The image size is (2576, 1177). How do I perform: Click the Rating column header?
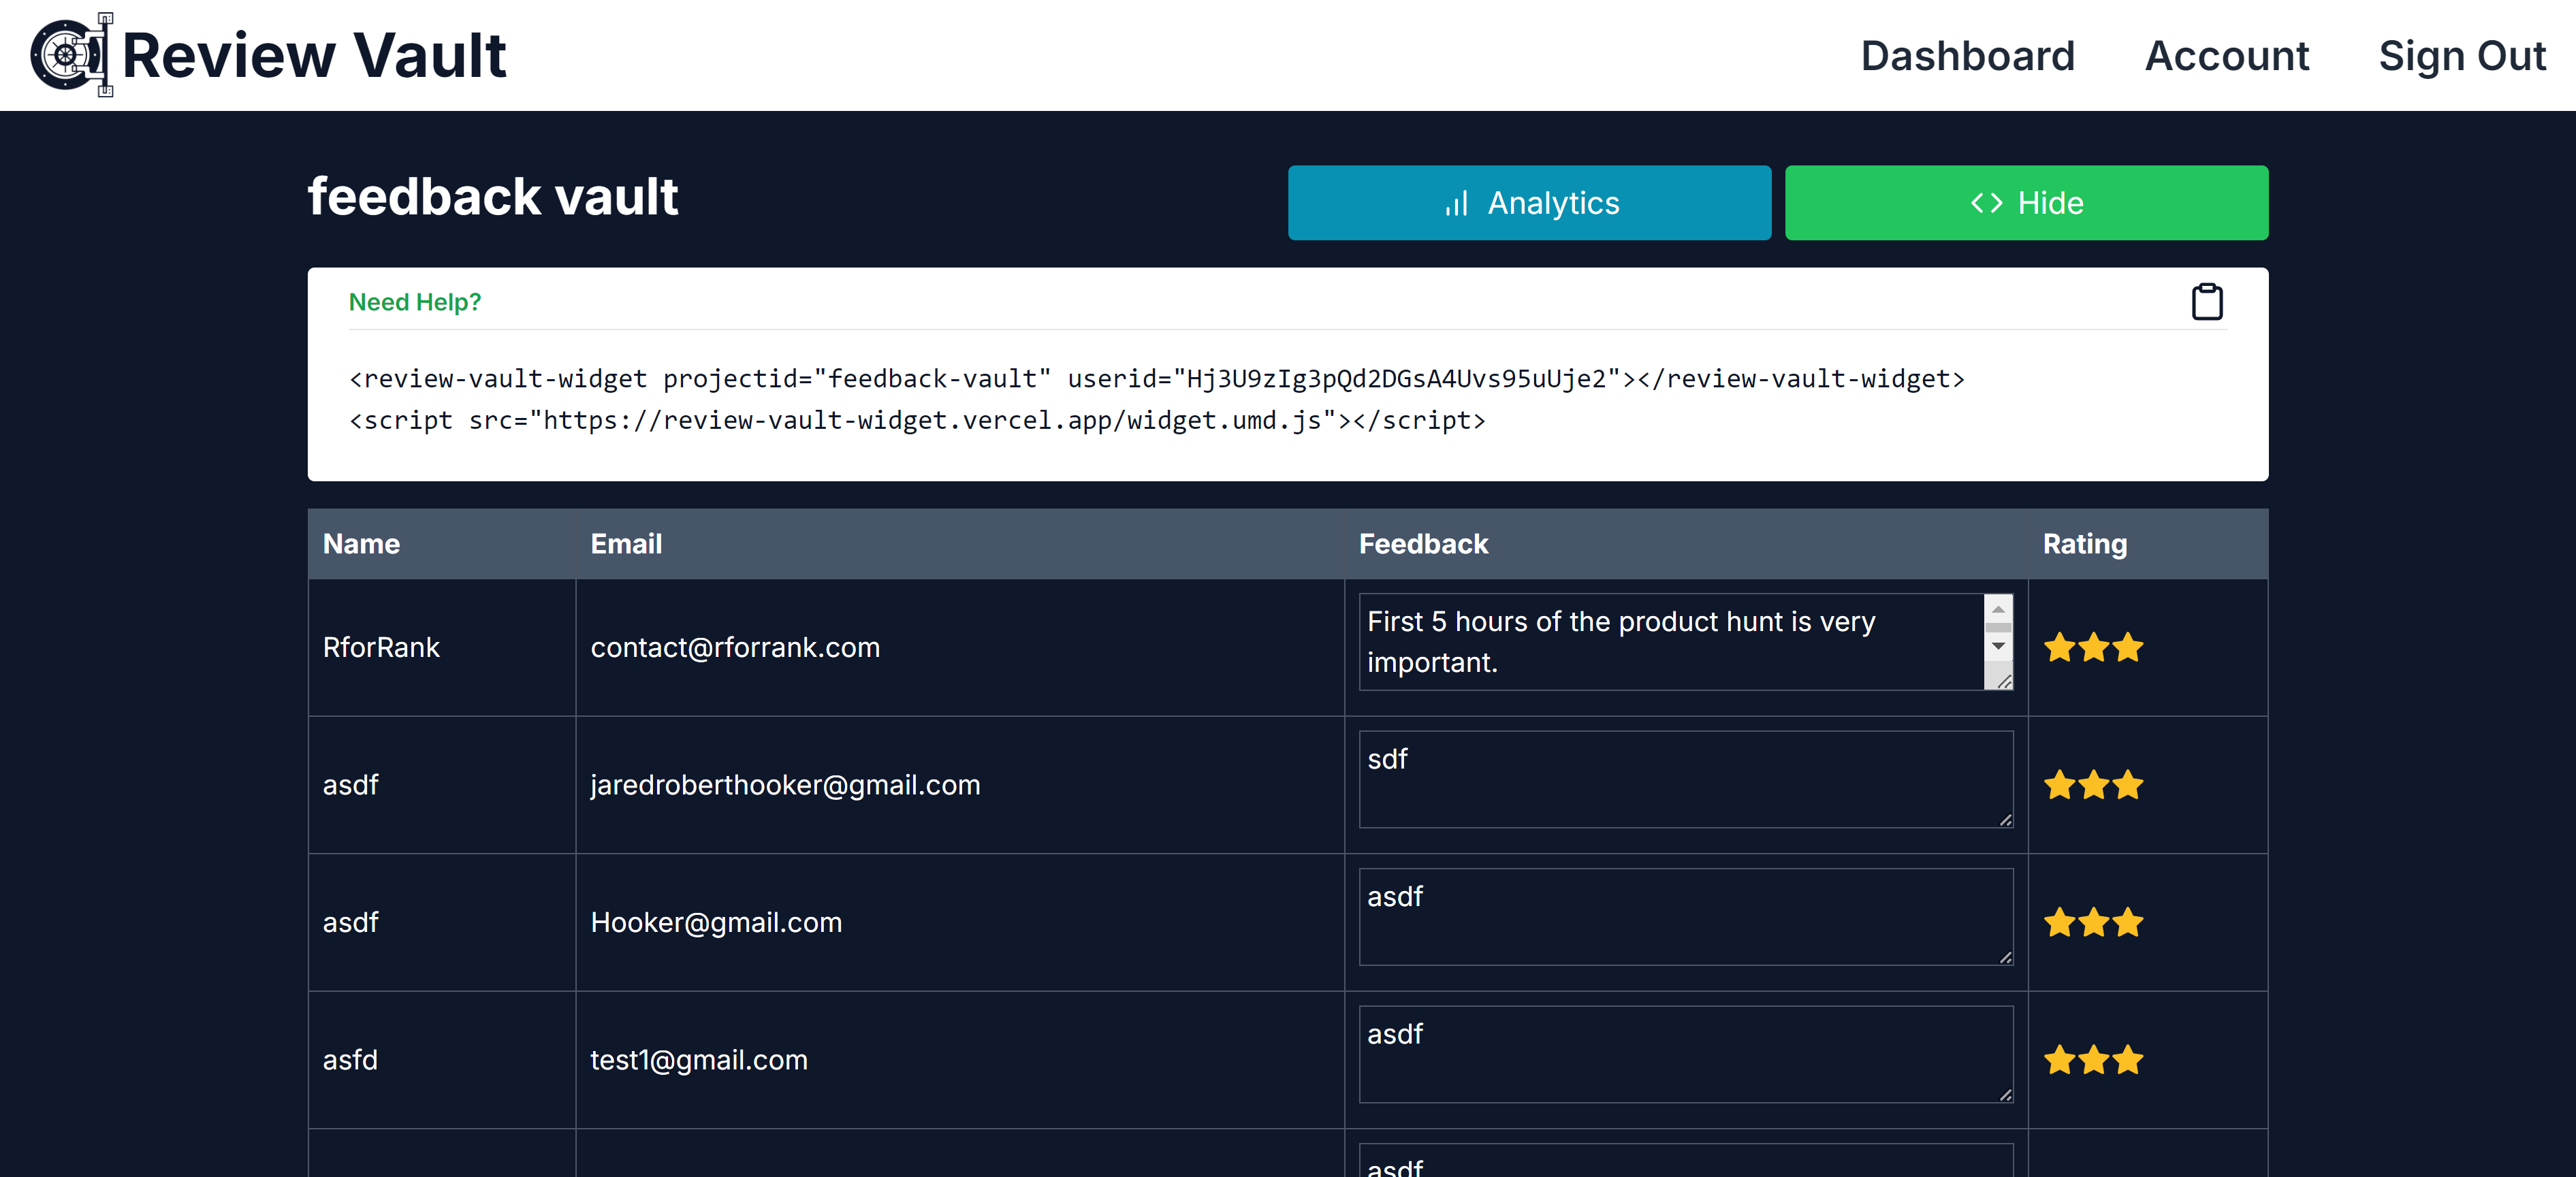2084,544
